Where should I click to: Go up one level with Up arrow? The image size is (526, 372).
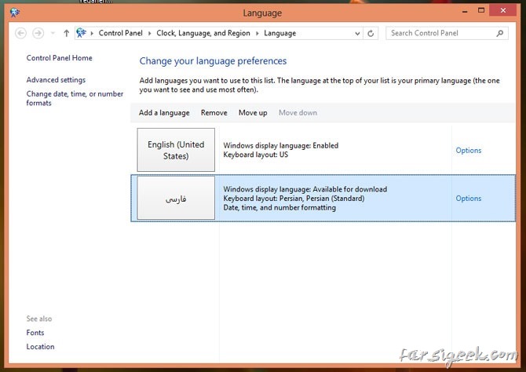(x=67, y=33)
